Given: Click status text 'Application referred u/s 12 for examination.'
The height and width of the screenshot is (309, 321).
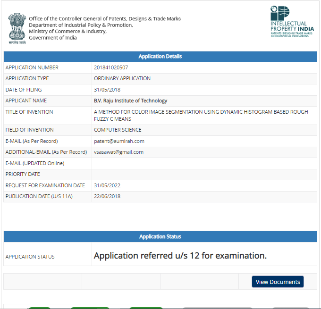Looking at the screenshot, I should tap(180, 256).
